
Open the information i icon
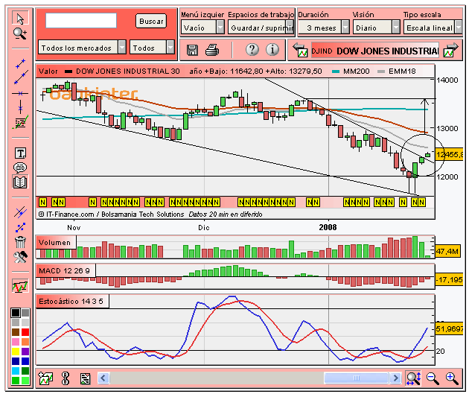pyautogui.click(x=272, y=49)
